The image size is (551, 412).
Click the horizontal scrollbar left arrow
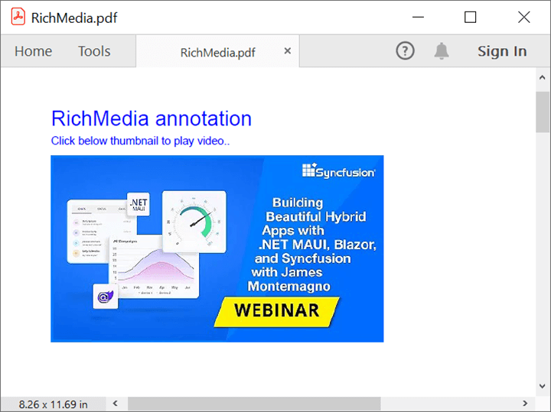(x=116, y=404)
